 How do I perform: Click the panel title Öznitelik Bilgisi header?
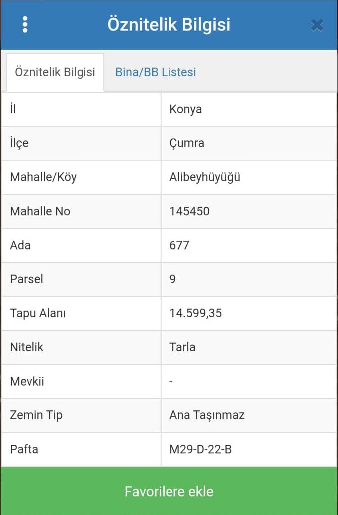click(169, 25)
